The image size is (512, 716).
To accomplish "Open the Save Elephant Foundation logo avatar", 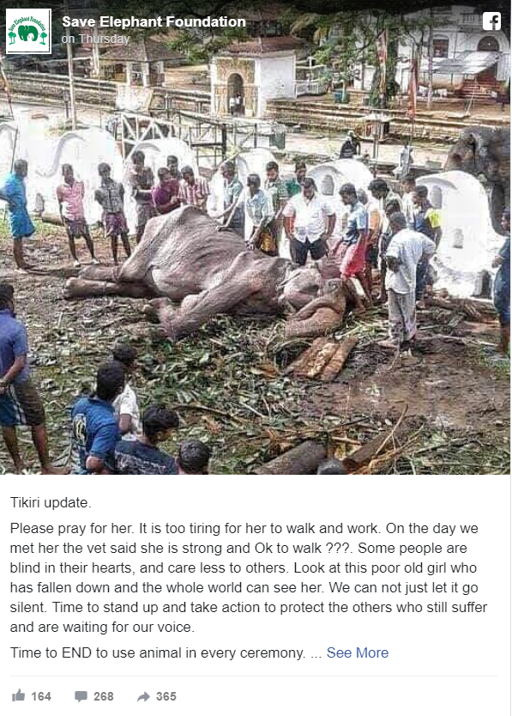I will click(x=28, y=31).
